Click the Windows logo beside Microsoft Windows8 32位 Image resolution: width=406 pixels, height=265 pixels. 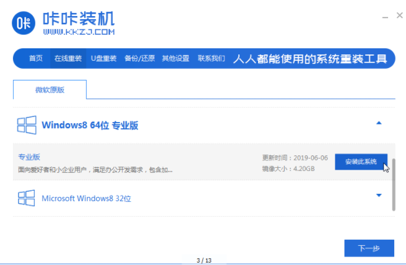point(26,198)
